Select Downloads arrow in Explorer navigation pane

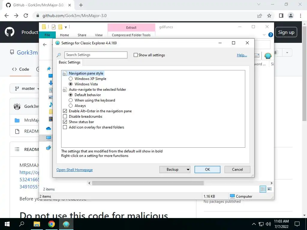[50, 83]
